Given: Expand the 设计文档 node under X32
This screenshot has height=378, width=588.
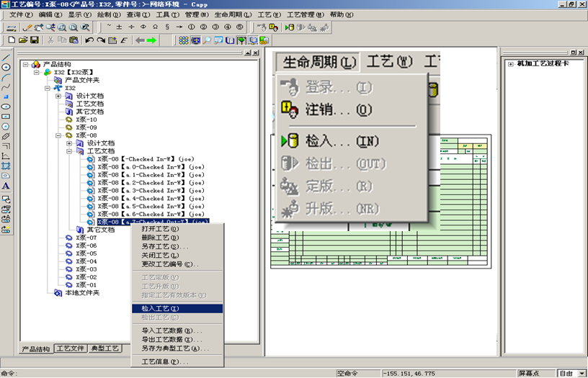Looking at the screenshot, I should pyautogui.click(x=59, y=96).
